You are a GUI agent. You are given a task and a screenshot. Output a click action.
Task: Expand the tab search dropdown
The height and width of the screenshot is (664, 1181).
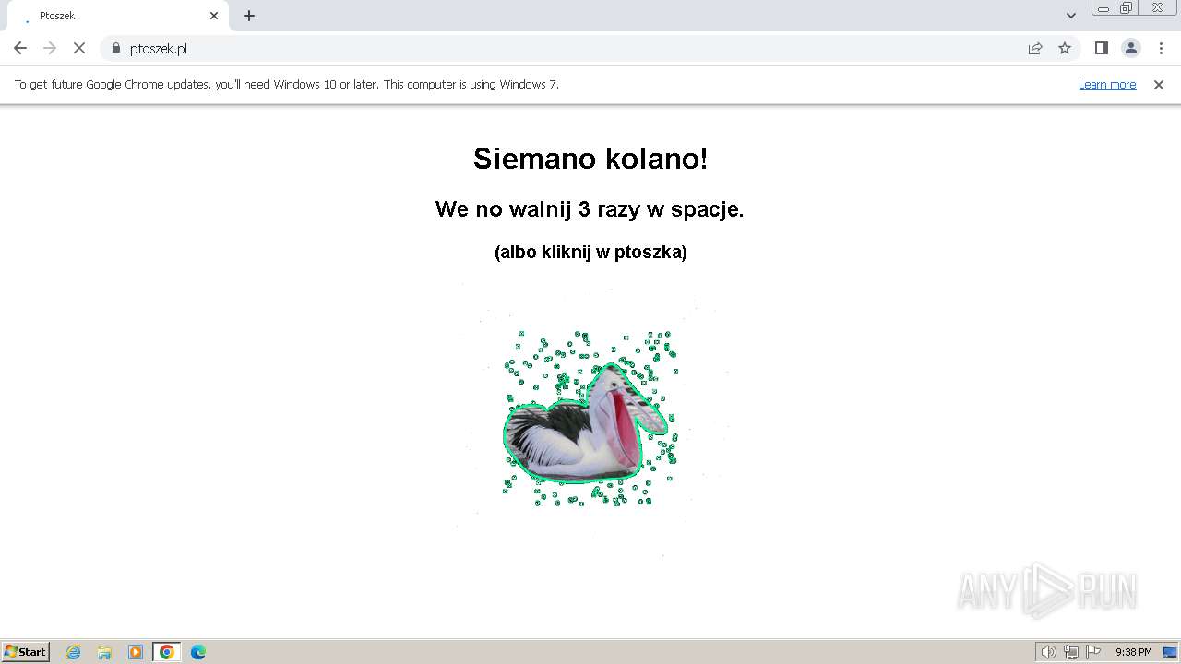tap(1071, 16)
